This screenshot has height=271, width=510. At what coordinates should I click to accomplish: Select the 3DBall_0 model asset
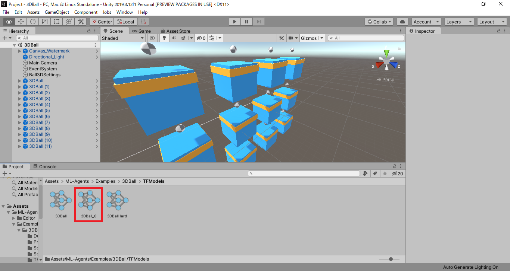[88, 204]
